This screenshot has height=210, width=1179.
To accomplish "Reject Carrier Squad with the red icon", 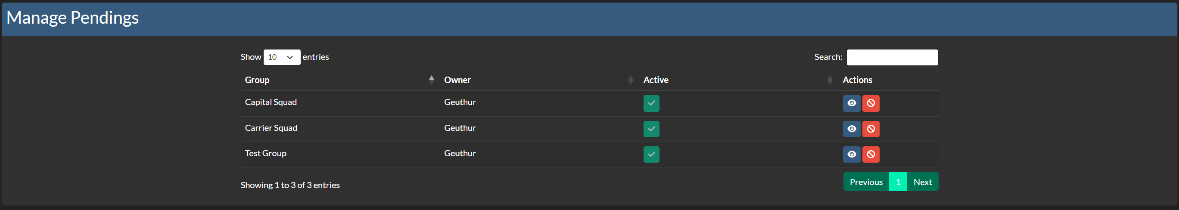I will pos(871,129).
